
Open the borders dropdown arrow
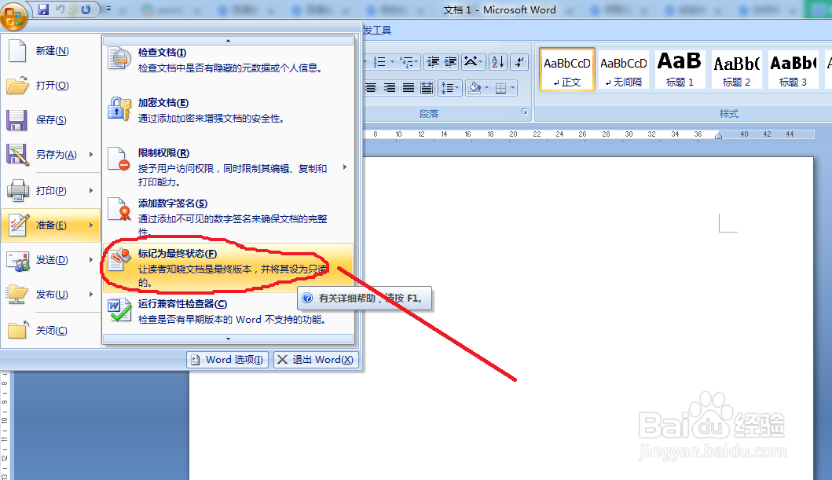[512, 88]
